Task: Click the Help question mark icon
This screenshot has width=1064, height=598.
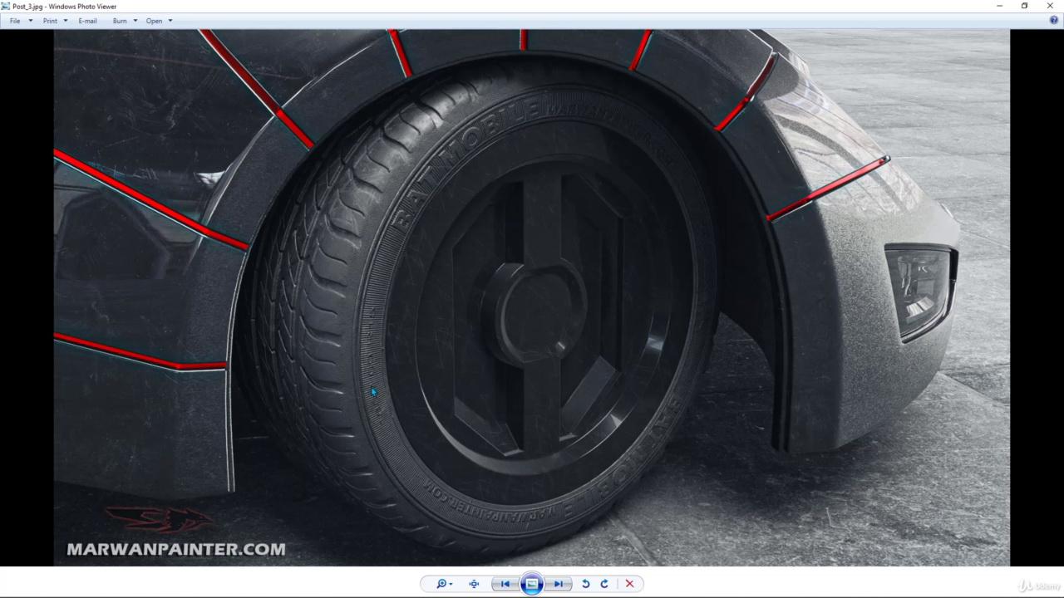Action: [x=1054, y=20]
